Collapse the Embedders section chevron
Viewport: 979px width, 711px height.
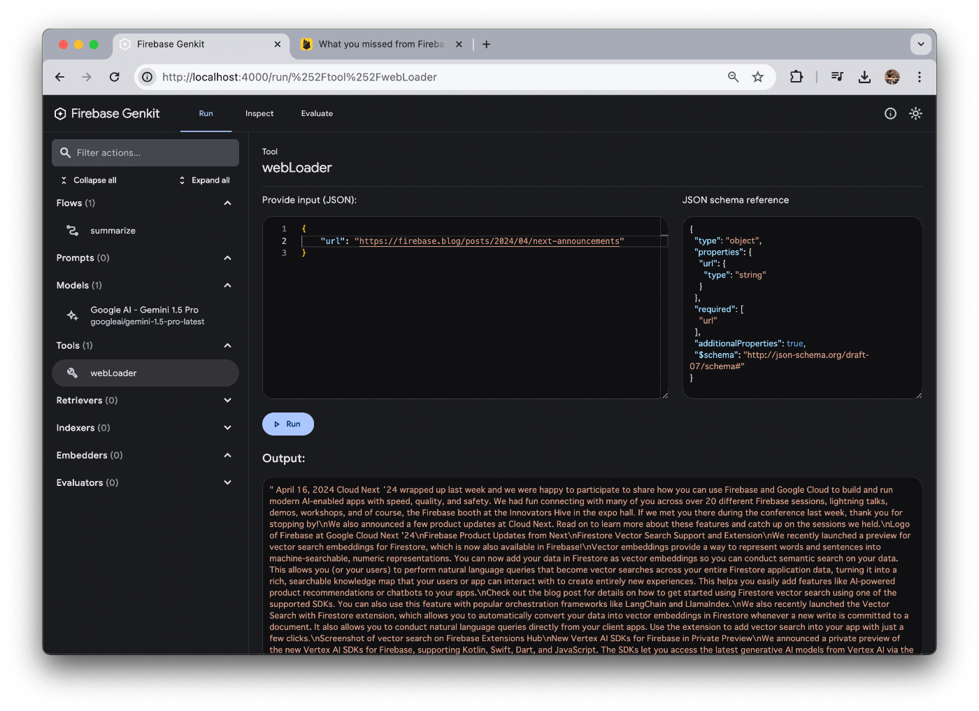227,455
